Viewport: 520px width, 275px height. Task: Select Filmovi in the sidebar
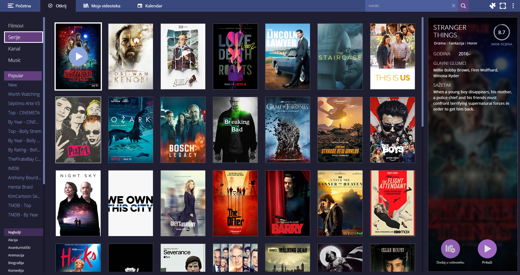point(23,26)
